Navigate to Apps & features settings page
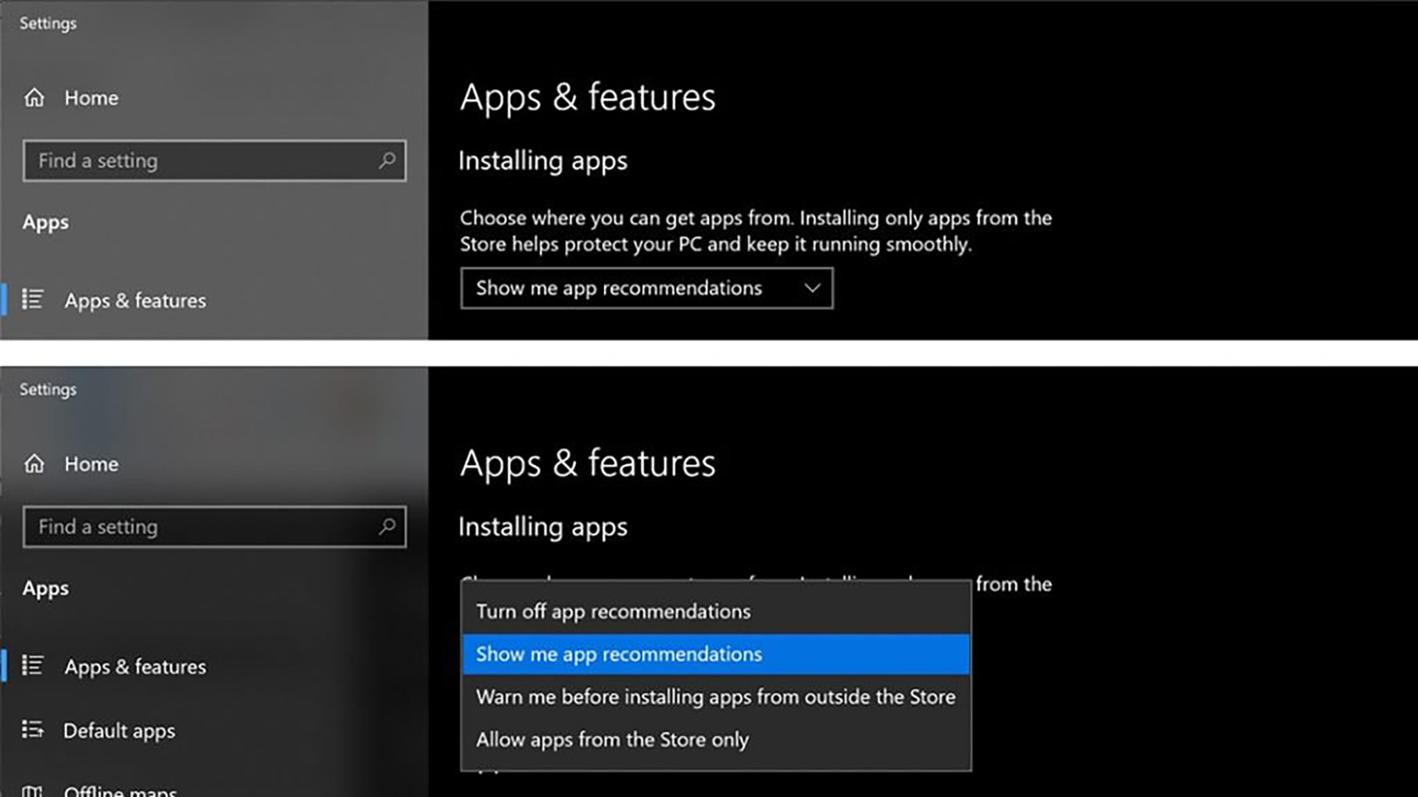The height and width of the screenshot is (797, 1418). click(x=134, y=300)
